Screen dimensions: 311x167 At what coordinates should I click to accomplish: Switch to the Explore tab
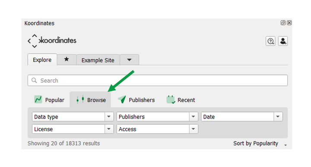(42, 60)
